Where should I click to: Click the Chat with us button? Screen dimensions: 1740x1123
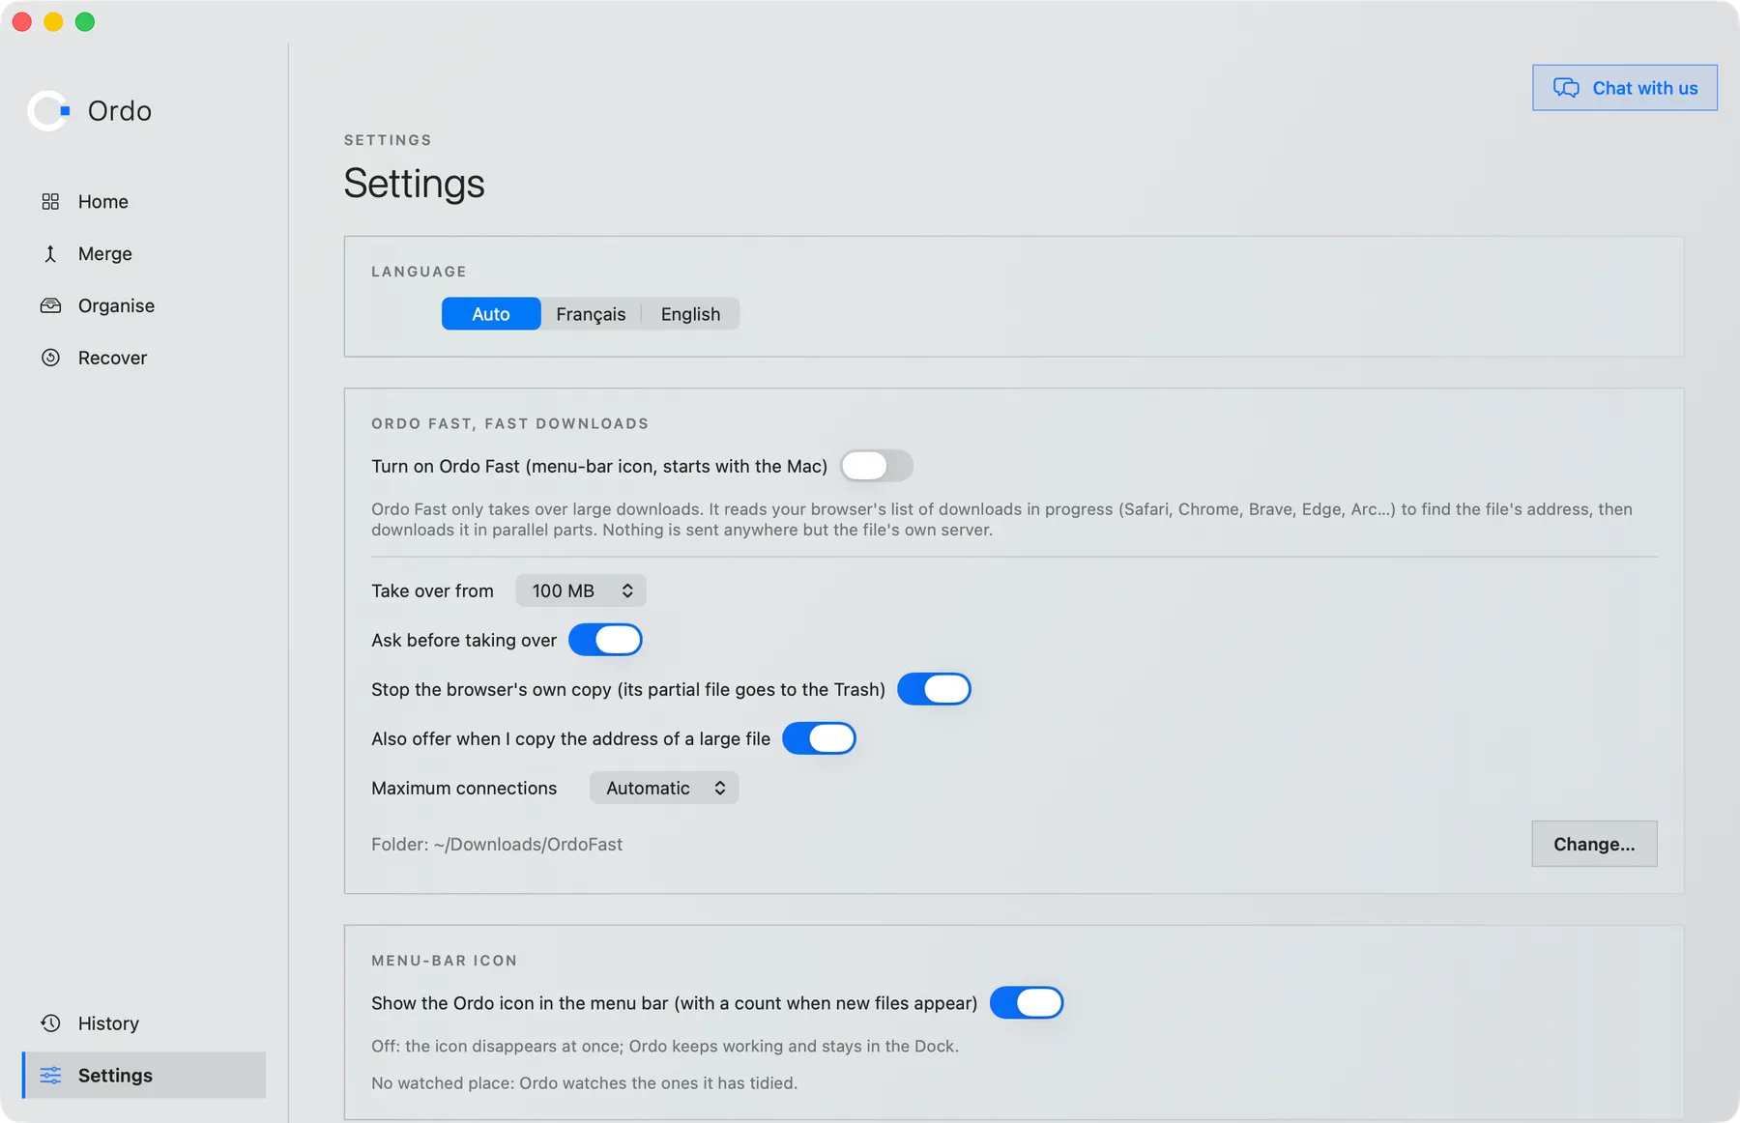[1625, 88]
